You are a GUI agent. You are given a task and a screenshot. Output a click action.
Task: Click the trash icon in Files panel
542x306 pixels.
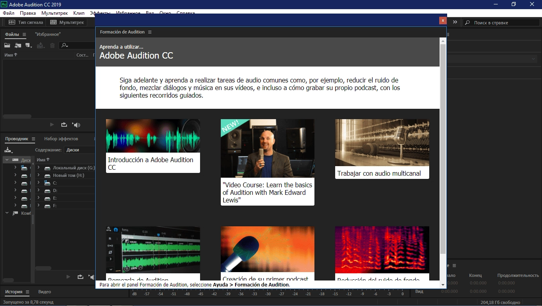coord(52,45)
